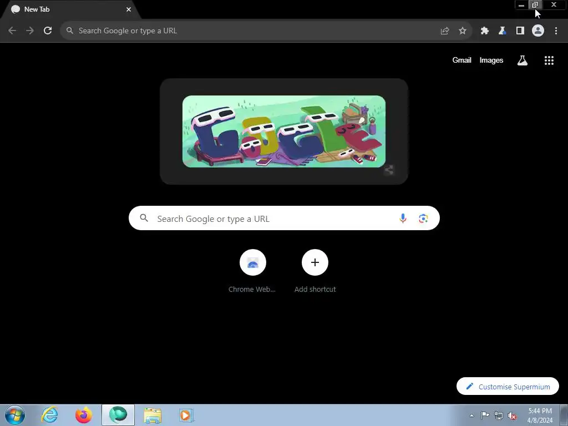Bookmark this tab with the star icon
Viewport: 568px width, 426px height.
[x=463, y=31]
